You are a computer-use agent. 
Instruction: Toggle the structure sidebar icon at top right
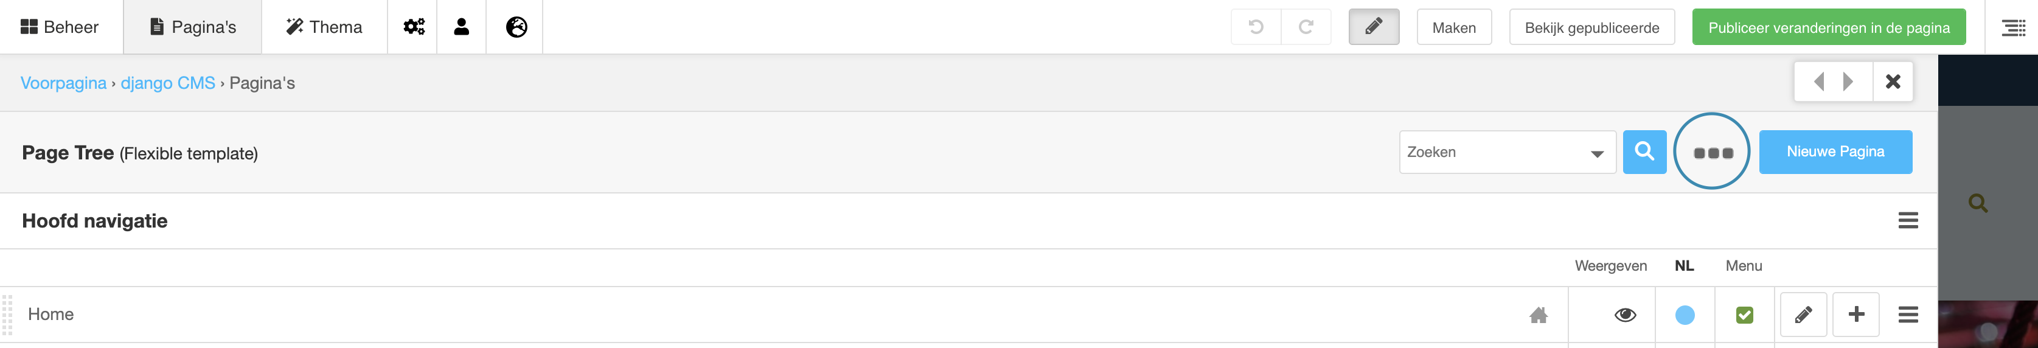point(2012,28)
